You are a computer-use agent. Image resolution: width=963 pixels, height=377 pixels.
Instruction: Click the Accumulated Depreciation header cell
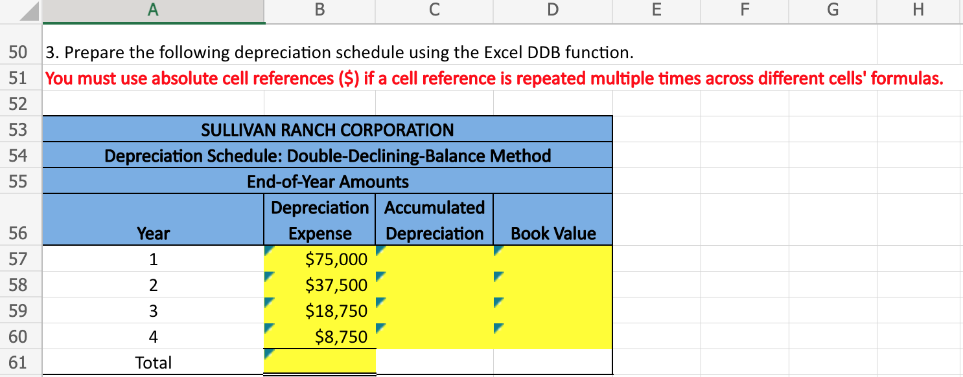(434, 220)
